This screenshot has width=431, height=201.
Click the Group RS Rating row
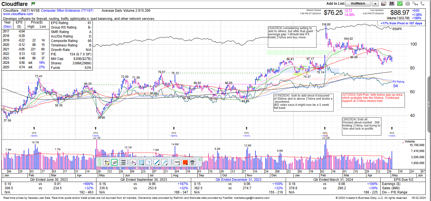coord(71,27)
